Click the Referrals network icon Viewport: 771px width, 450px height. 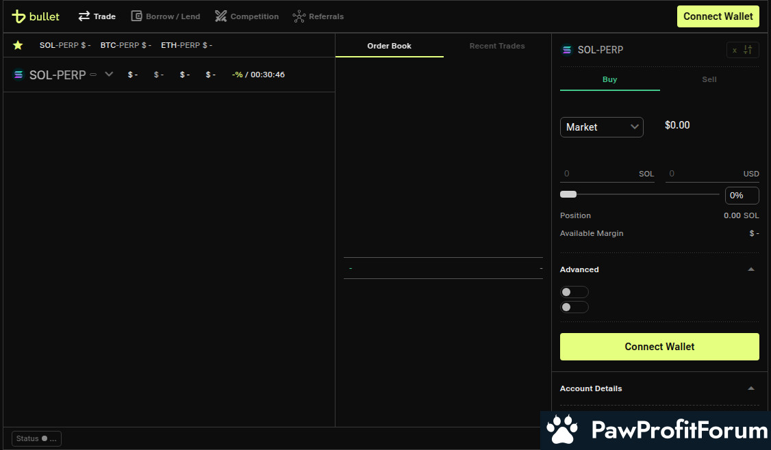coord(299,16)
